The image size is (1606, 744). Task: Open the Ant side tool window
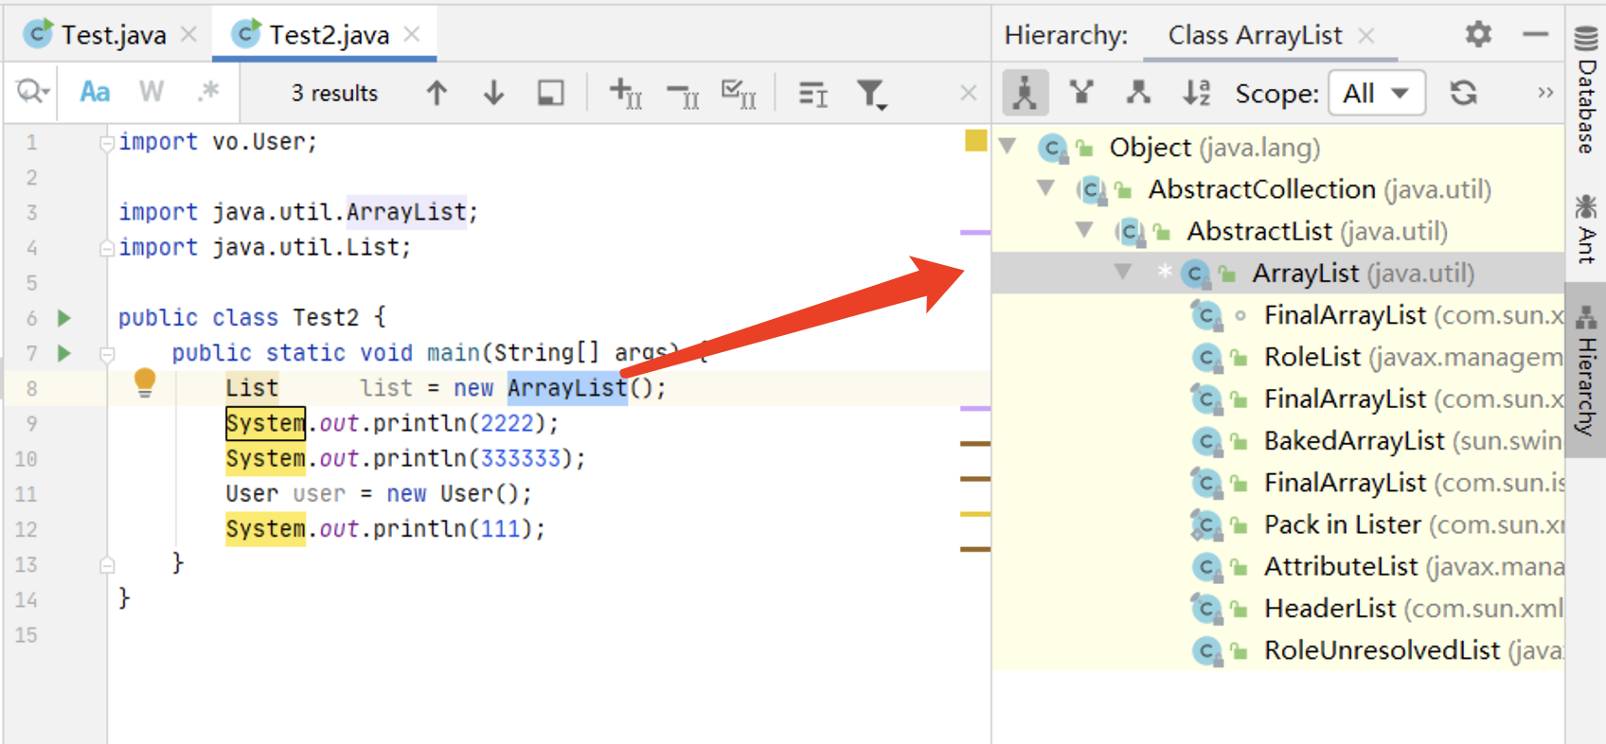click(1586, 228)
